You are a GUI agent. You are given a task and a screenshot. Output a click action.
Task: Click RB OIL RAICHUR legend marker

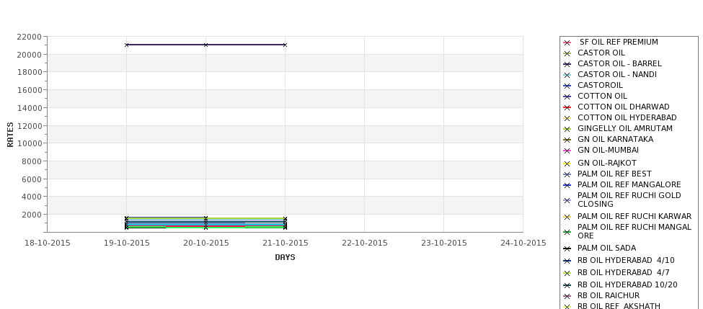567,296
